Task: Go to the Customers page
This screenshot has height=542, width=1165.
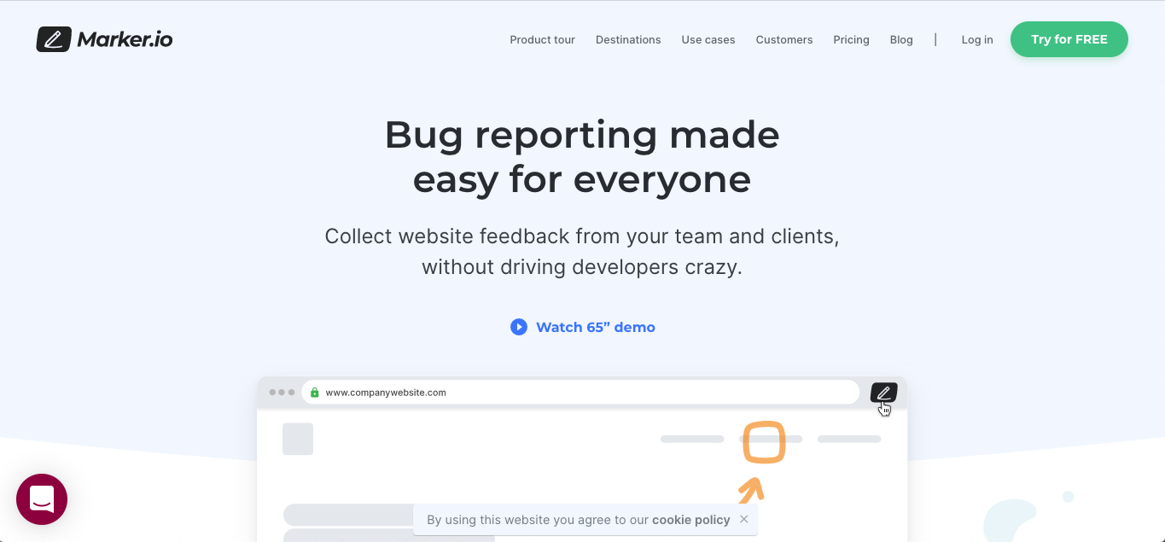Action: 784,39
